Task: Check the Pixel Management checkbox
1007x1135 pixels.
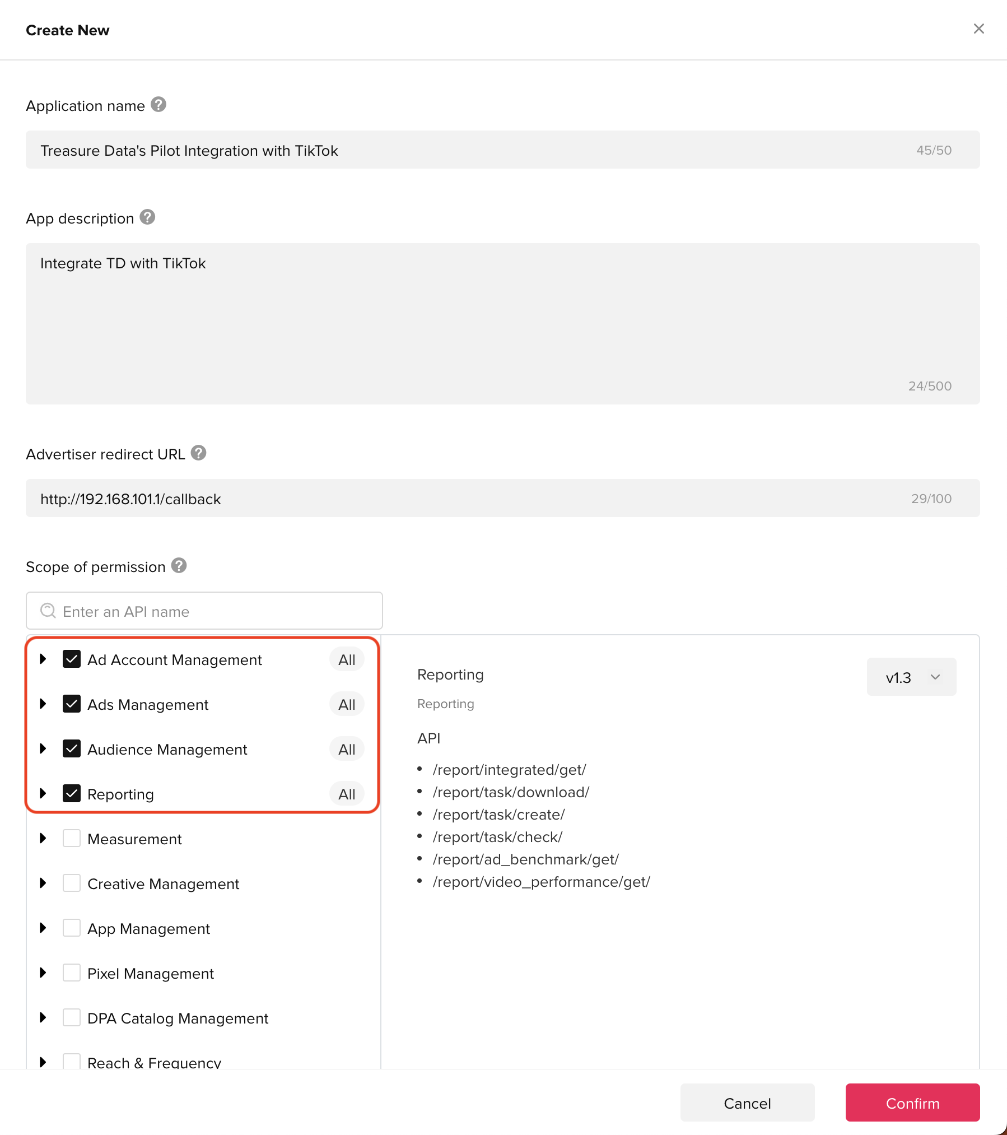Action: point(72,973)
